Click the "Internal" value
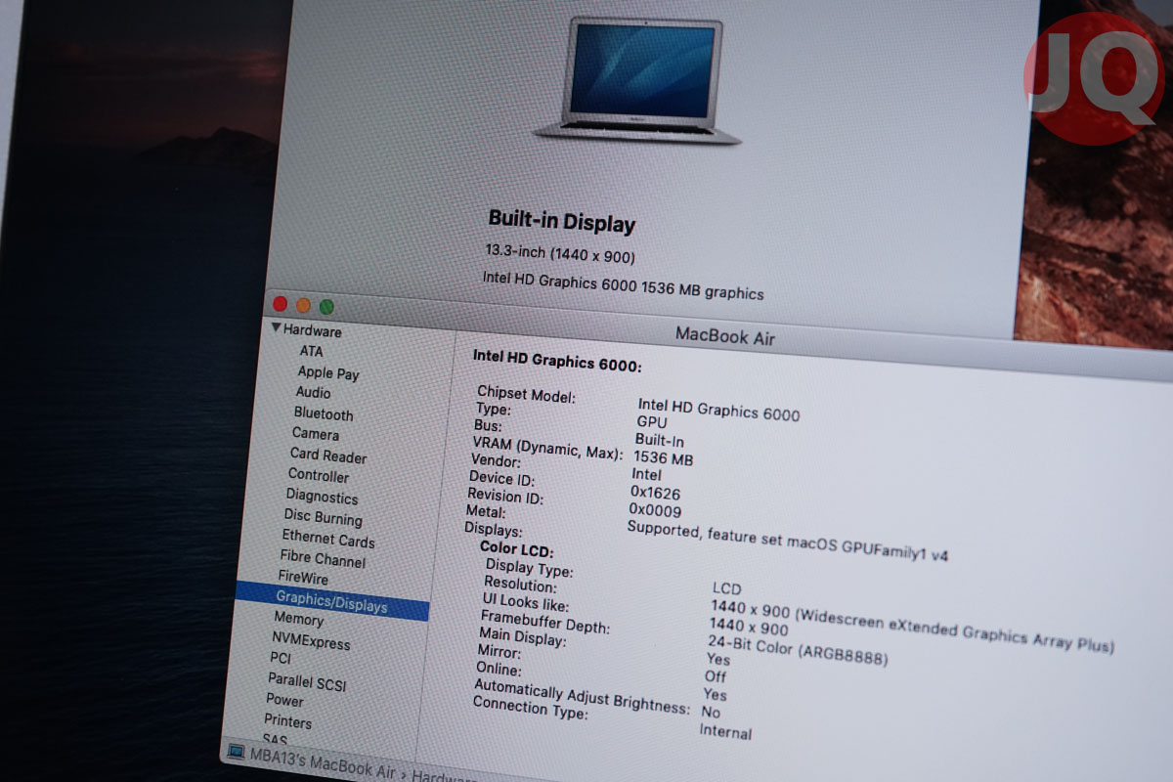The image size is (1173, 782). [x=725, y=731]
